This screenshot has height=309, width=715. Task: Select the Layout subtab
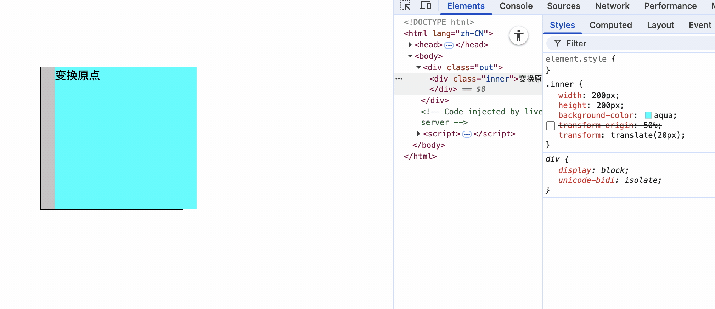click(660, 25)
